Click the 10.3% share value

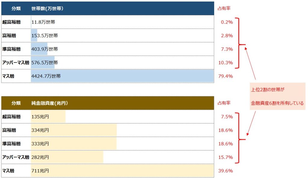click(226, 63)
